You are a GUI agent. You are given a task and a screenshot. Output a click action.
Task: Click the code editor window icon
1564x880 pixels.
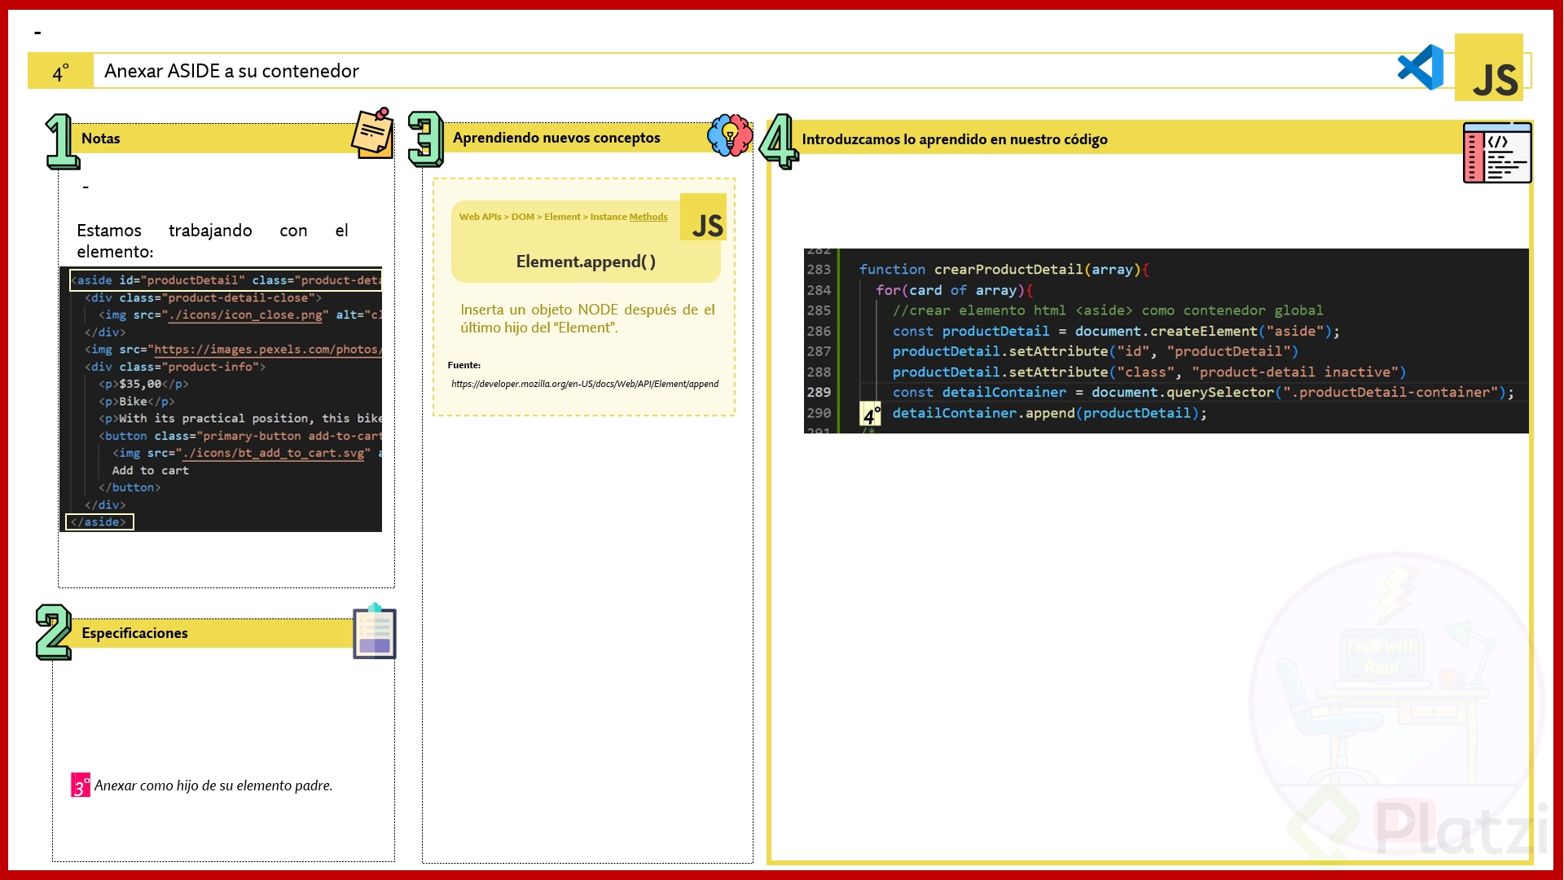(1497, 152)
